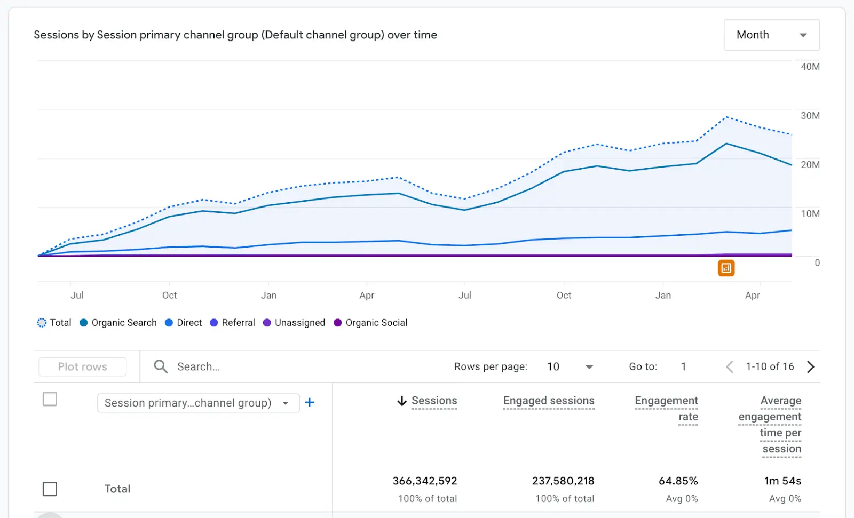This screenshot has height=518, width=854.
Task: Toggle the Total series legend icon
Action: click(x=42, y=323)
